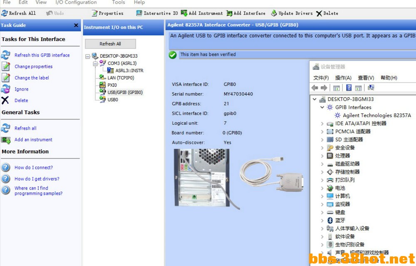The height and width of the screenshot is (266, 416).
Task: Select Agilent Technologies 82357A device
Action: pyautogui.click(x=377, y=115)
